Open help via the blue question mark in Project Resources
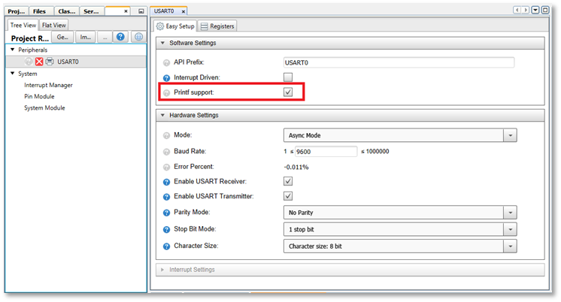 pos(120,38)
